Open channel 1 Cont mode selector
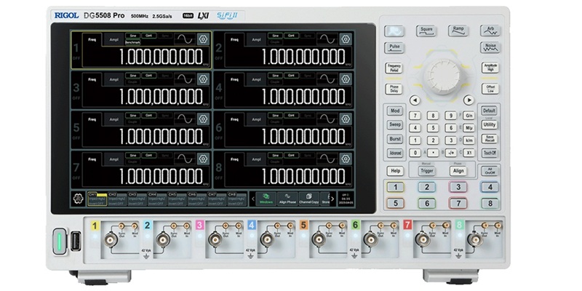Image resolution: width=582 pixels, height=291 pixels. (148, 36)
